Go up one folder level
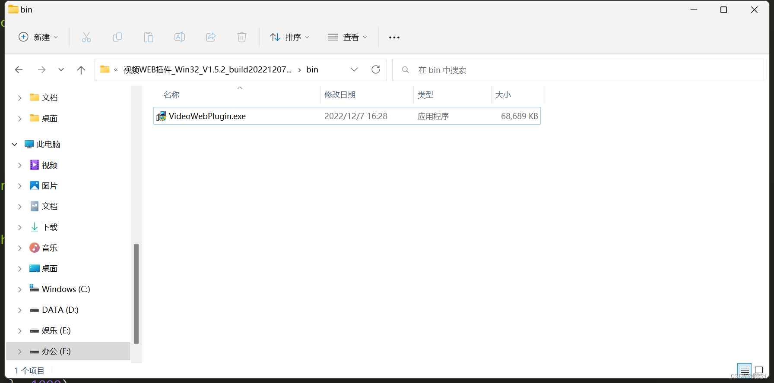 click(x=81, y=70)
